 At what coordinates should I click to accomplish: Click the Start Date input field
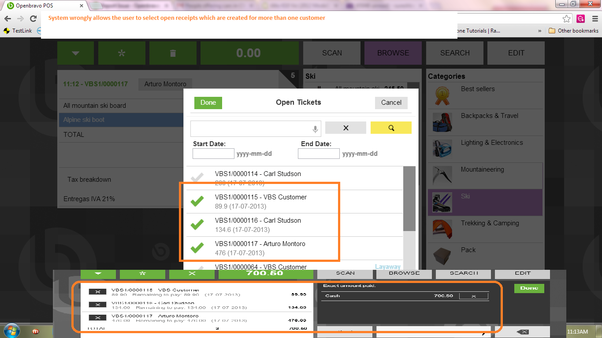(213, 154)
